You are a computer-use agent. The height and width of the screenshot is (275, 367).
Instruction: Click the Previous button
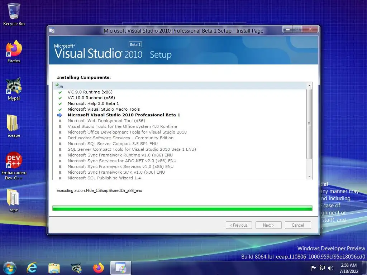click(x=239, y=225)
